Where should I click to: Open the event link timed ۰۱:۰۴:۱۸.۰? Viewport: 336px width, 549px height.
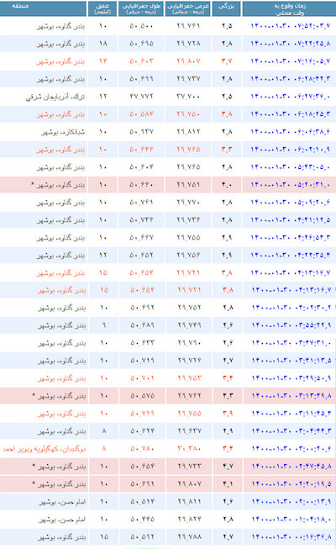(x=291, y=519)
